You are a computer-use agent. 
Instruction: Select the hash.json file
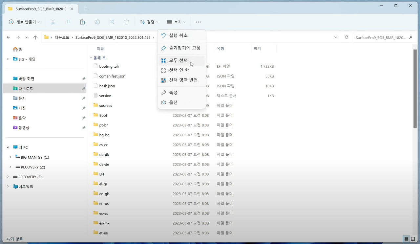tap(107, 86)
